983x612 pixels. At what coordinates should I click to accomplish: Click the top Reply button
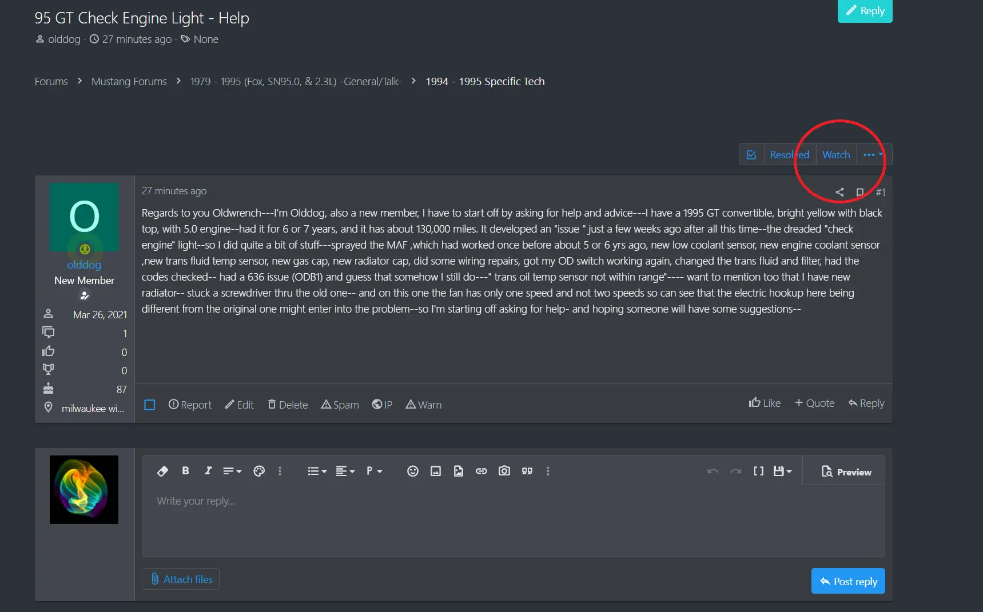coord(865,10)
